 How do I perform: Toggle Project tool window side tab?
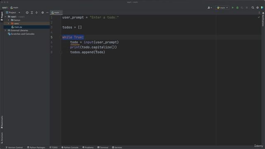2,16
